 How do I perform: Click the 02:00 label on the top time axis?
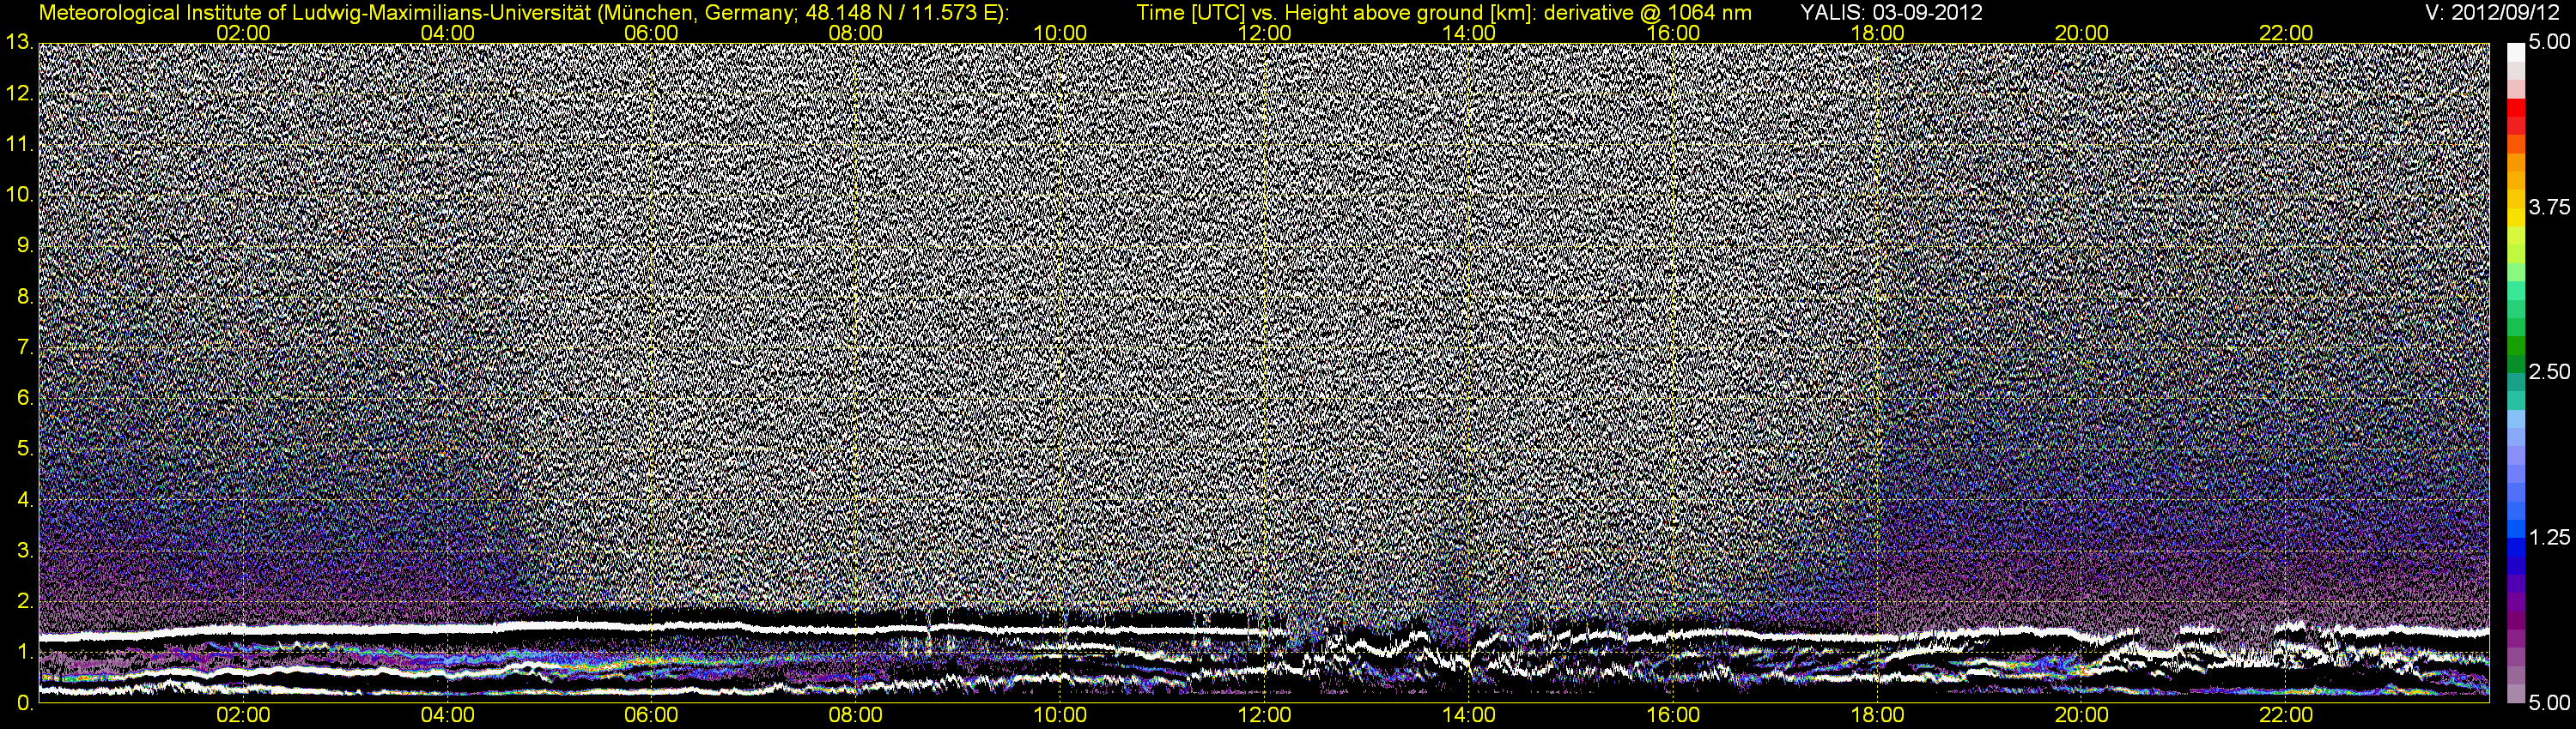click(243, 33)
